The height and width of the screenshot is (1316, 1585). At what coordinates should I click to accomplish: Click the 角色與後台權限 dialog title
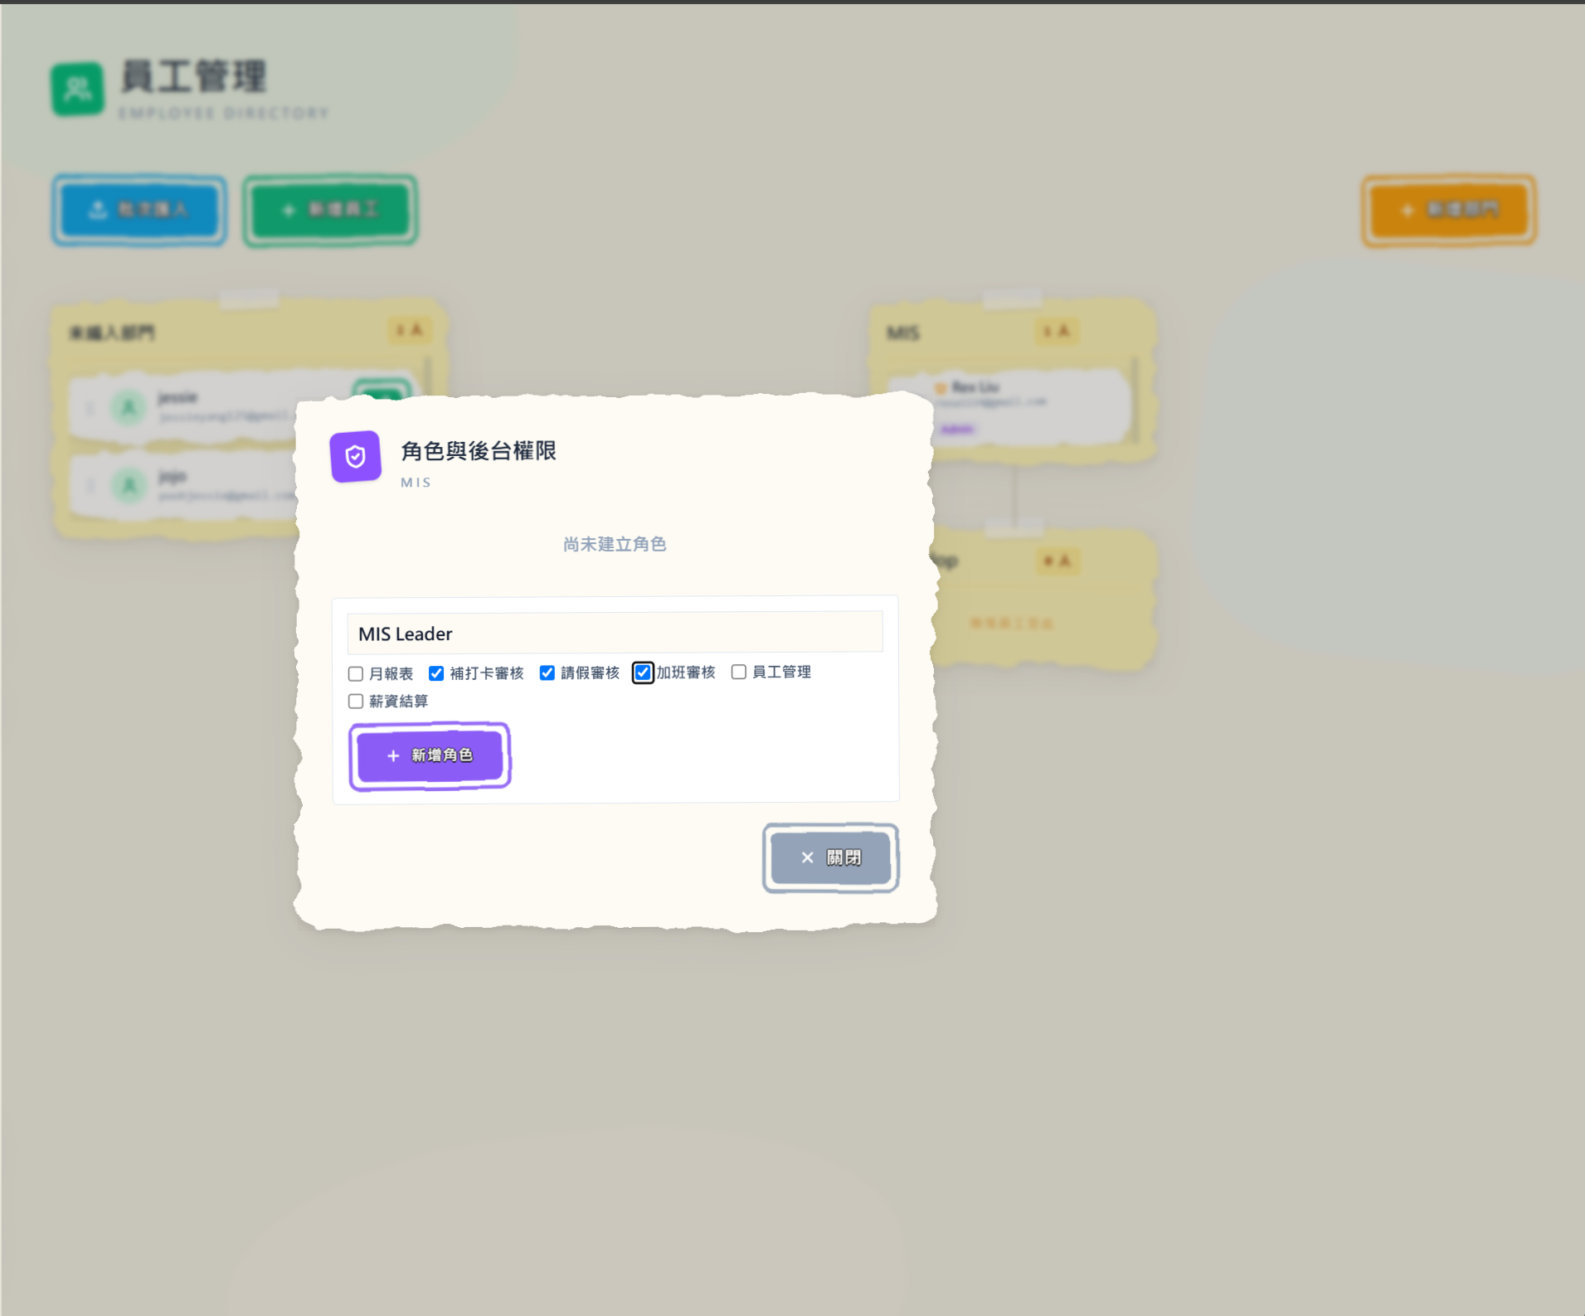[x=479, y=450]
